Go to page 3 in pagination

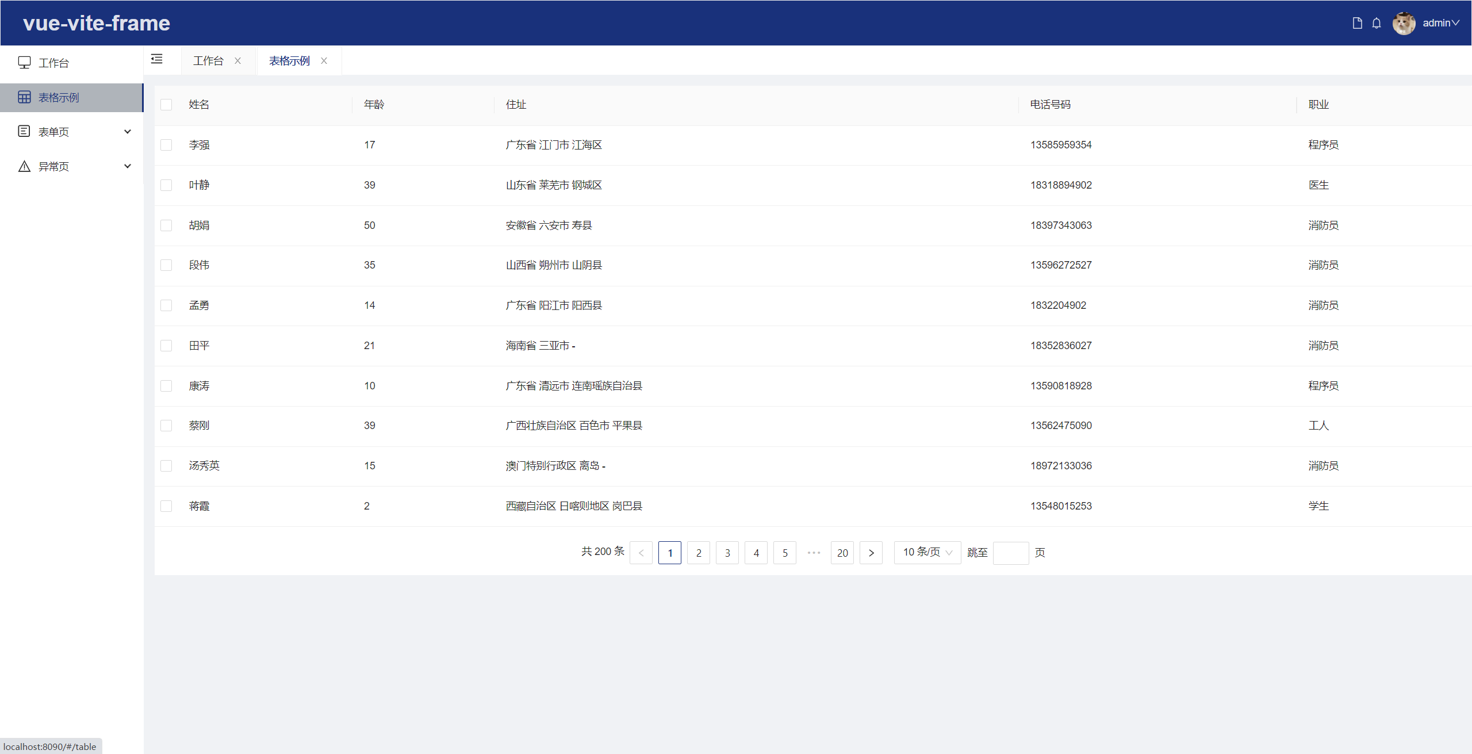(x=727, y=553)
